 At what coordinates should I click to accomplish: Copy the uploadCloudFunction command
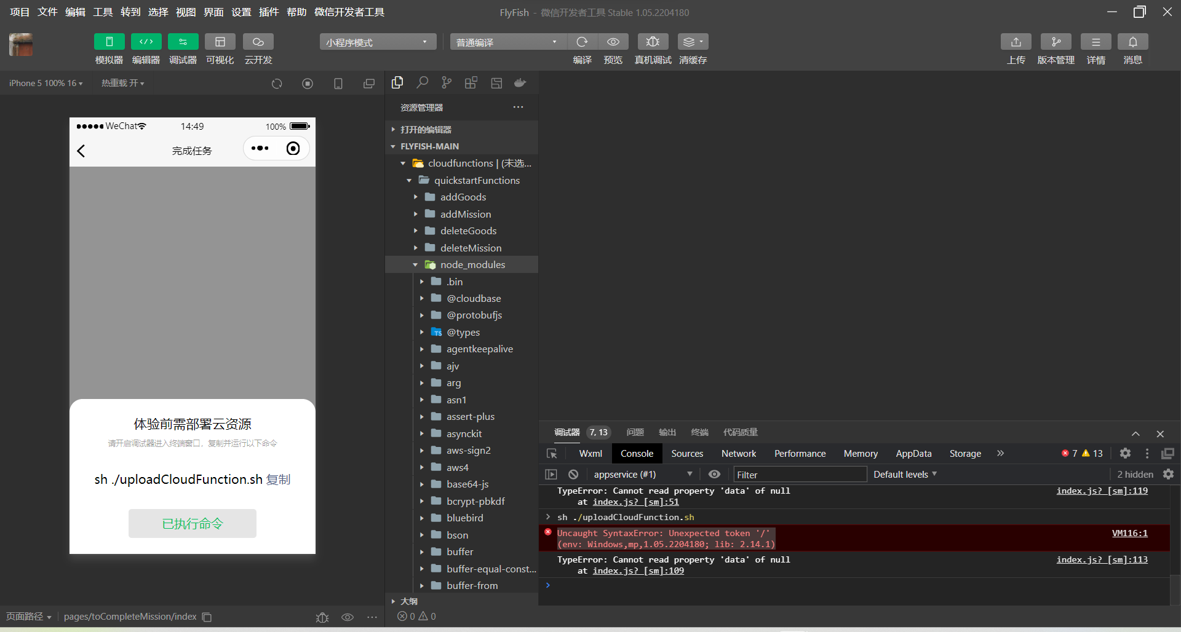pos(278,479)
